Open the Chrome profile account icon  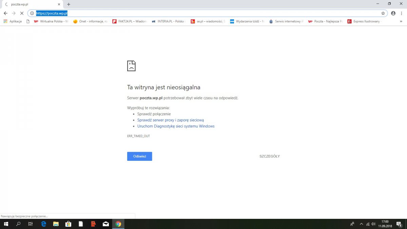(393, 13)
